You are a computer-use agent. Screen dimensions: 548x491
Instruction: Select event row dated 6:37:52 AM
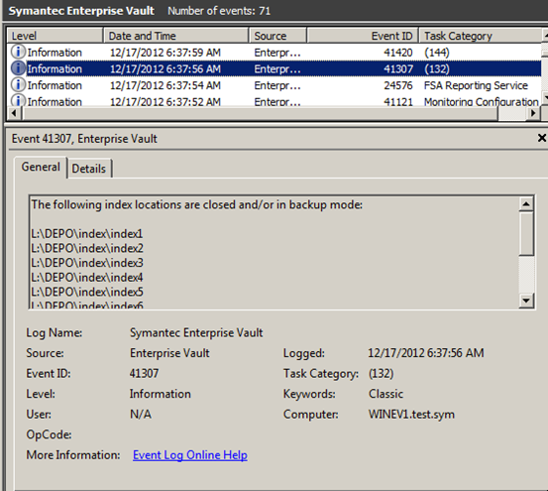click(274, 100)
